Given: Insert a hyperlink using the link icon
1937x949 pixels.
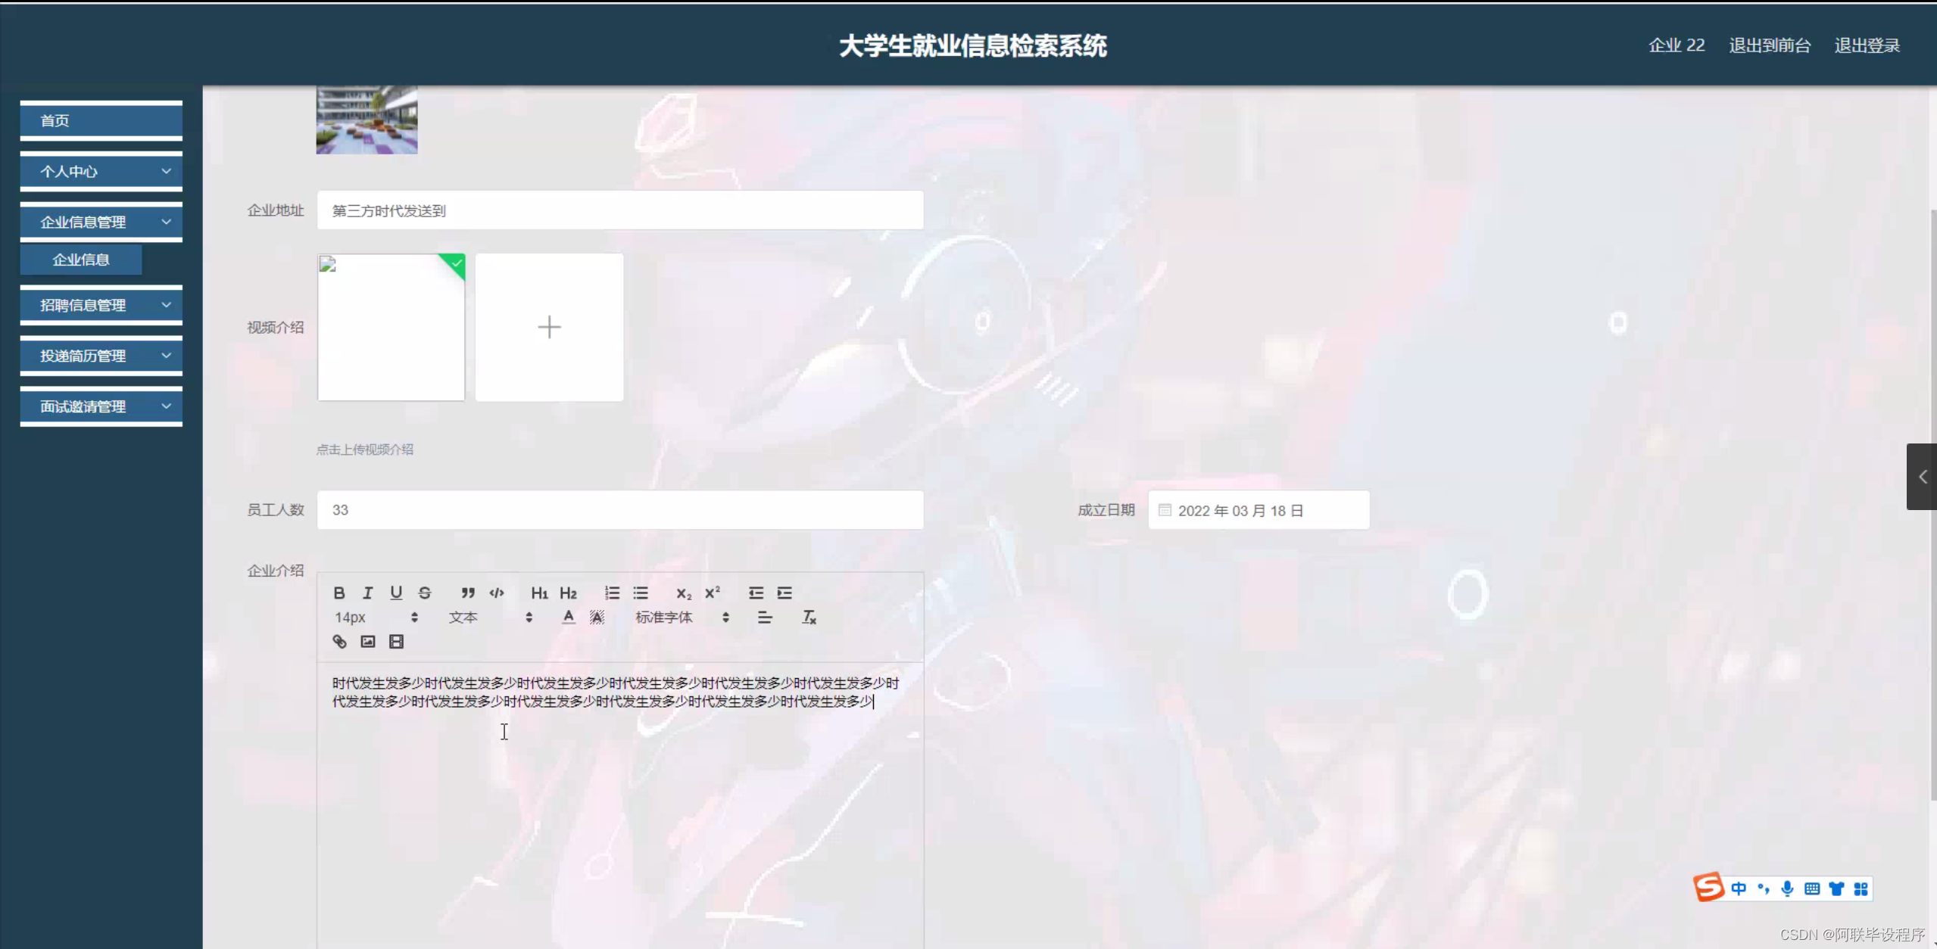Looking at the screenshot, I should (339, 642).
